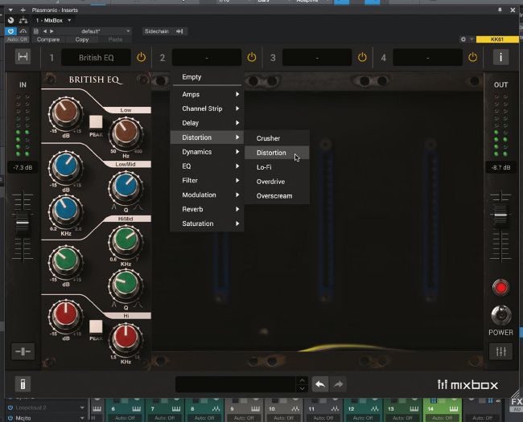Expand the Channel Strip submenu
Viewport: 523px width, 422px height.
point(207,109)
